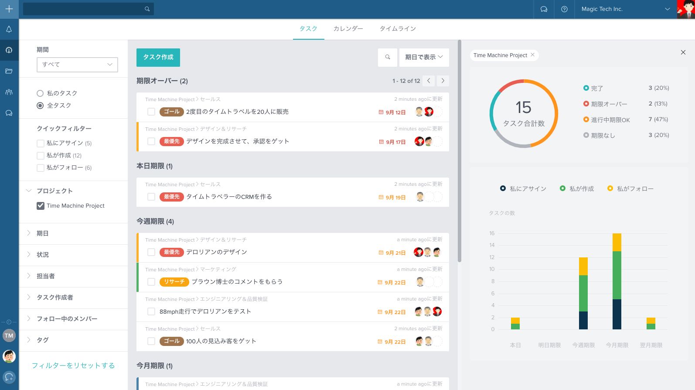Open the messages icon in top bar
This screenshot has height=390, width=695.
tap(544, 9)
